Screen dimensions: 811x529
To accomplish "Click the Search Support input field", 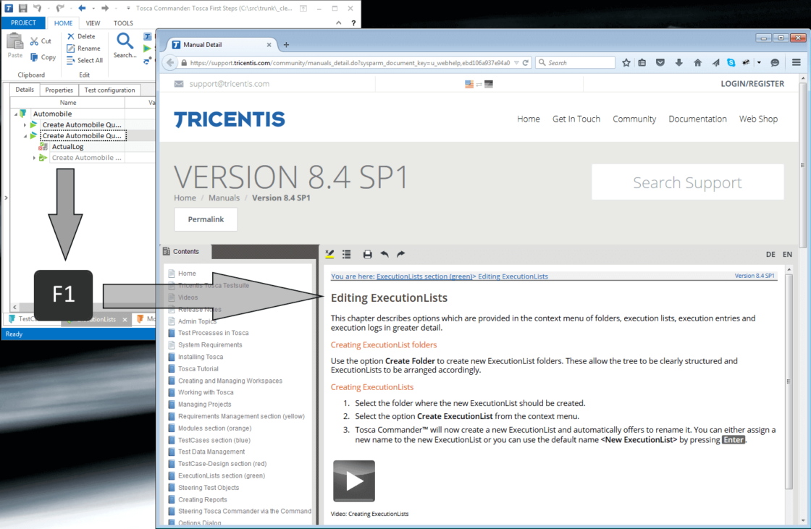I will pyautogui.click(x=687, y=182).
